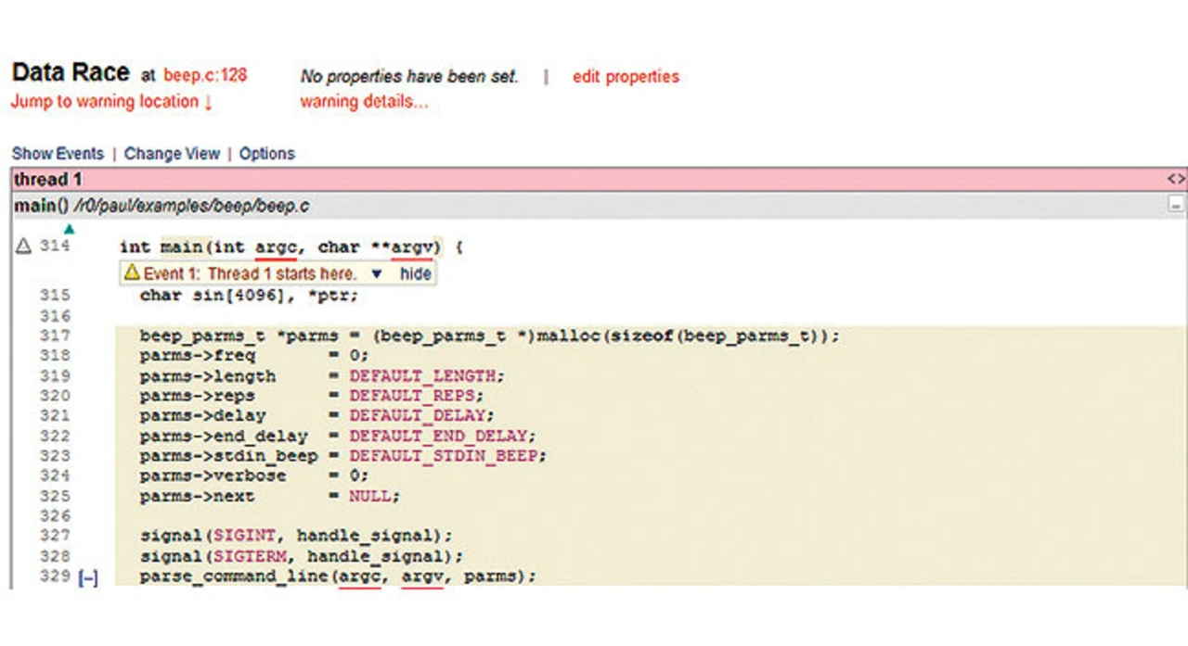Open the Change View menu
This screenshot has height=646, width=1188.
(x=172, y=154)
